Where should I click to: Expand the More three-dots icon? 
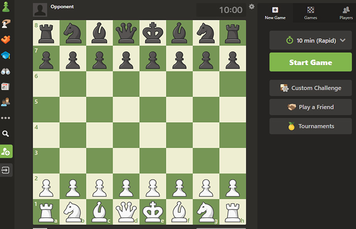pos(6,118)
